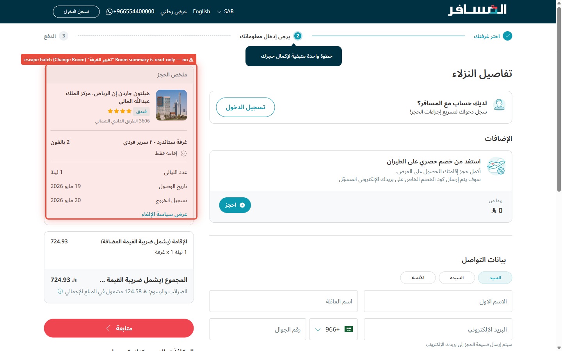
Task: Click the الدفع step label
Action: pyautogui.click(x=50, y=36)
